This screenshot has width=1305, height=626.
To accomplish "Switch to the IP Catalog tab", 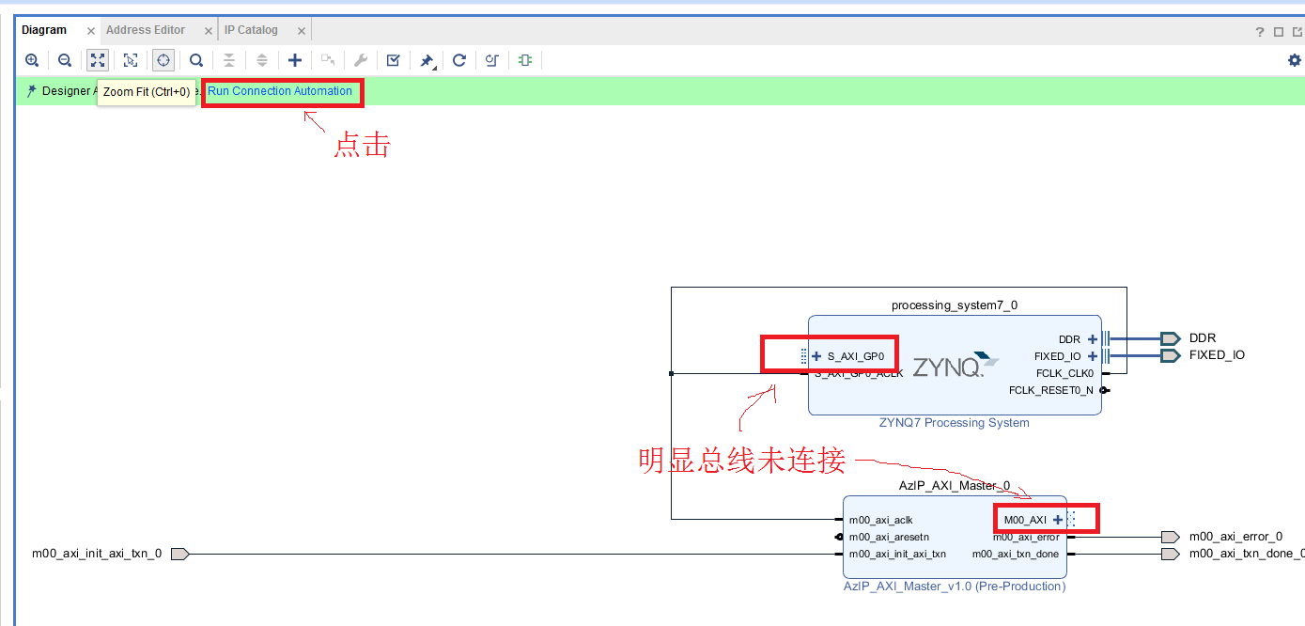I will tap(251, 30).
